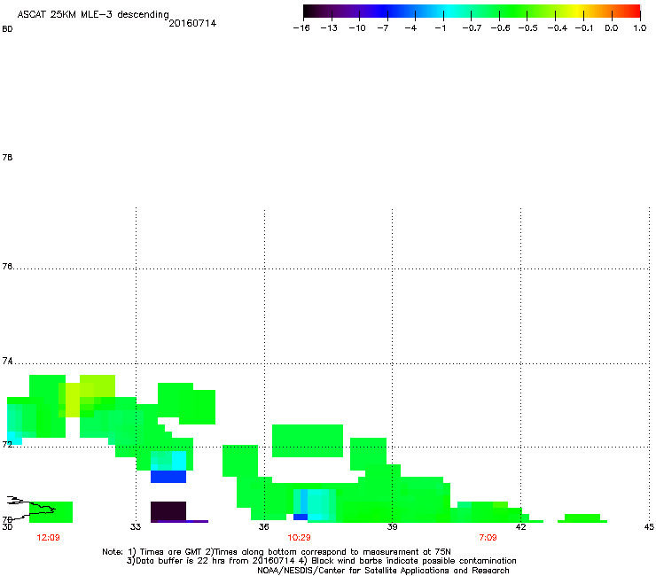Click the dark purple data block near longitude 33
The image size is (656, 576).
click(x=168, y=510)
